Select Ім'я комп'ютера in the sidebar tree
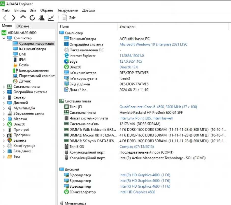 coord(32,49)
